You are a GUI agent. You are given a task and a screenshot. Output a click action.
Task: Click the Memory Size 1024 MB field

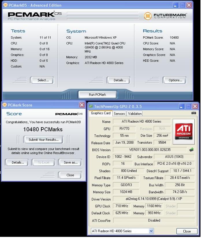point(126,192)
